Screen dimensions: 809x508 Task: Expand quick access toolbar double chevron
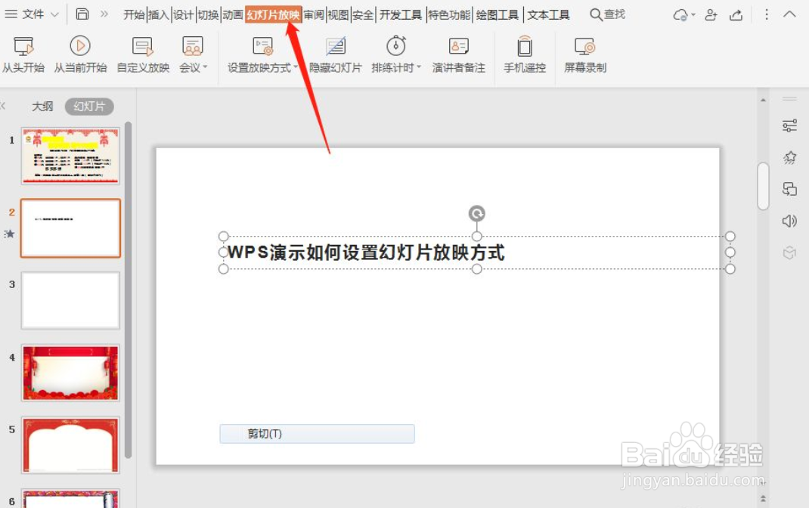click(x=104, y=14)
